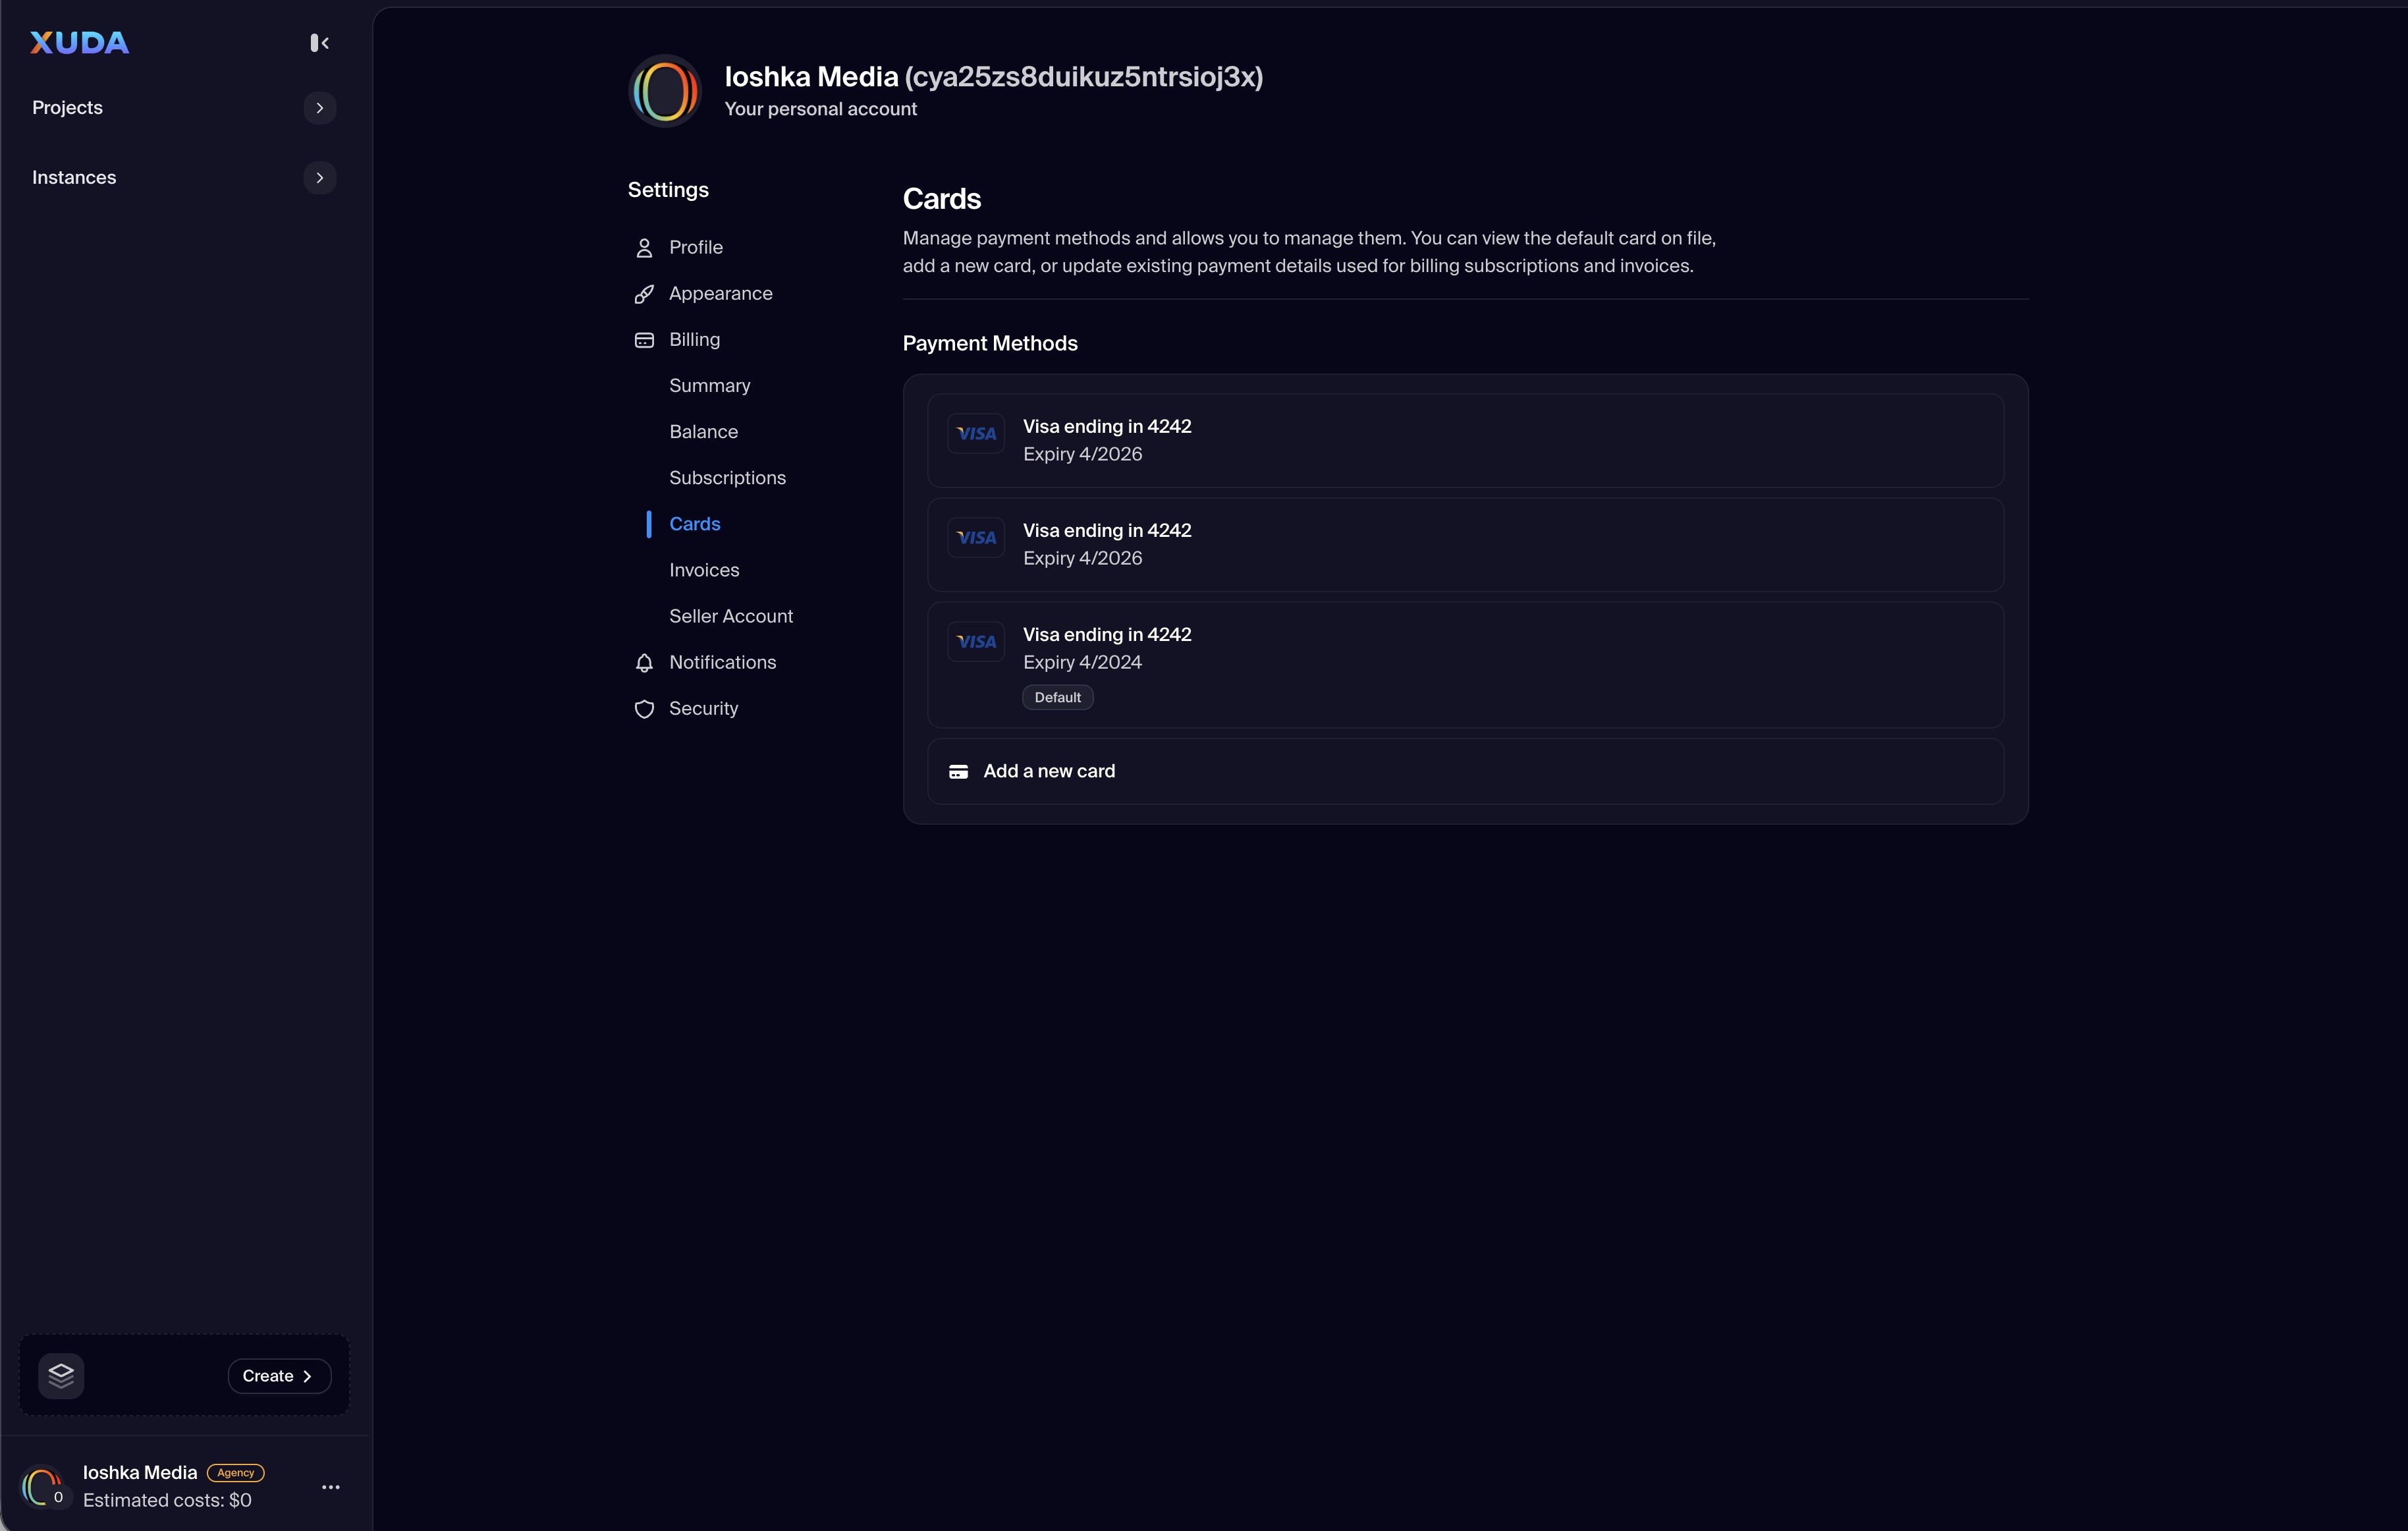Click the bell icon for Notifications
This screenshot has height=1531, width=2408.
[x=644, y=663]
